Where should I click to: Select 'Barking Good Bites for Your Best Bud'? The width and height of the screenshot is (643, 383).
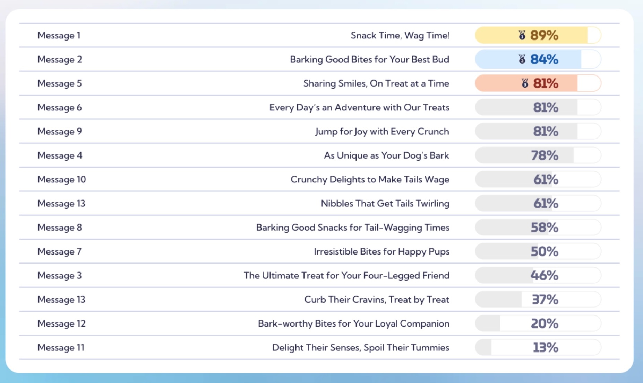(369, 59)
